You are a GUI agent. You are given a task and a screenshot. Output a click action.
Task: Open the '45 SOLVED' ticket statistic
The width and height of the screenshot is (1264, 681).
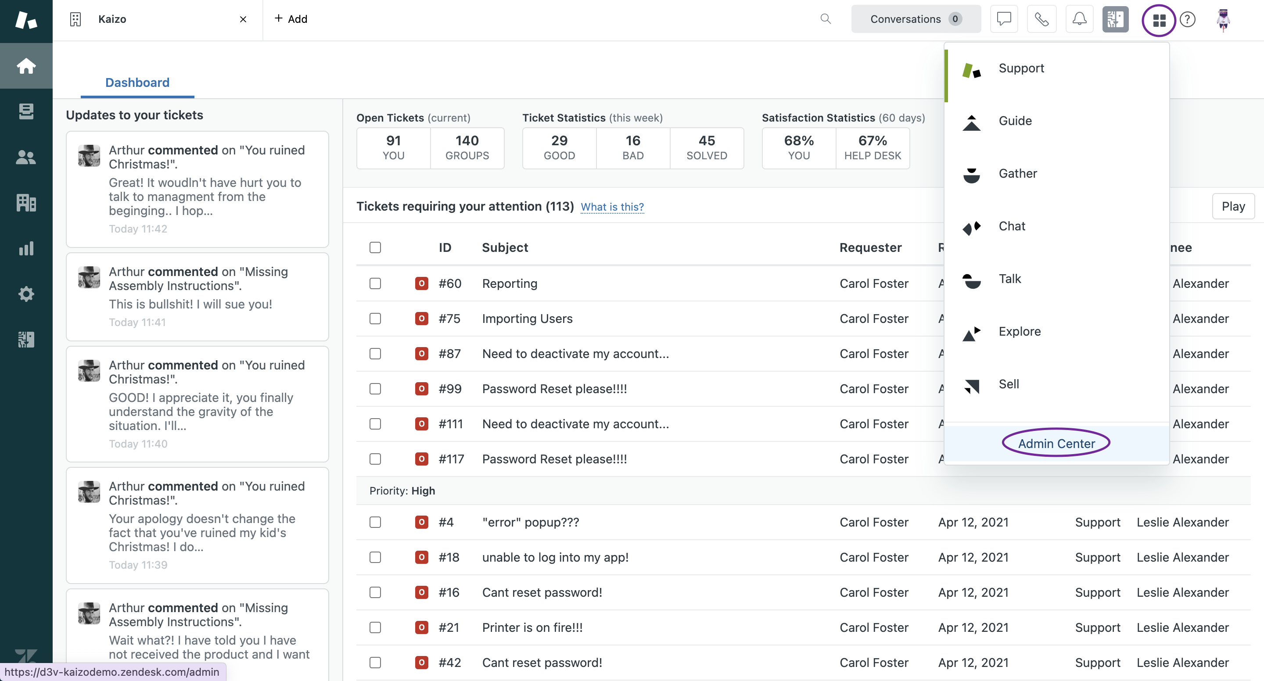[x=707, y=148]
